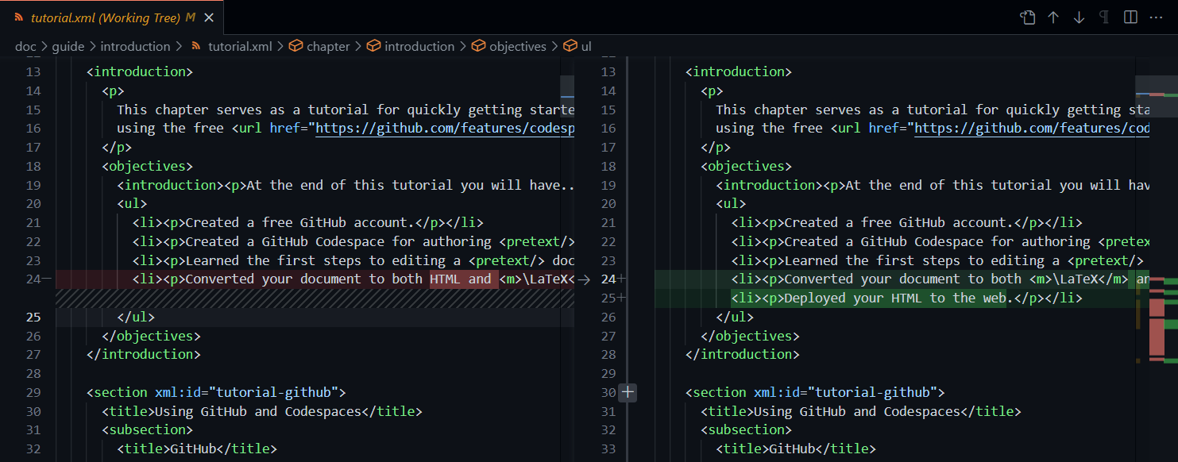1178x462 pixels.
Task: Select the tutorial.xml (Working Tree) tab
Action: tap(103, 16)
